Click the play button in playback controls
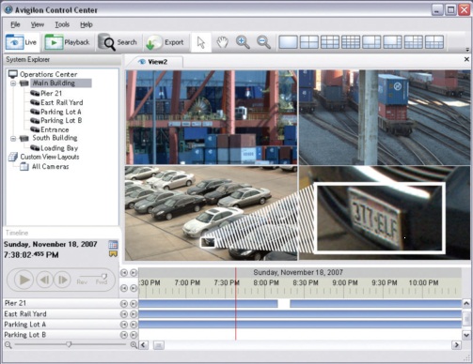Viewport: 473px width, 364px height. pos(24,280)
